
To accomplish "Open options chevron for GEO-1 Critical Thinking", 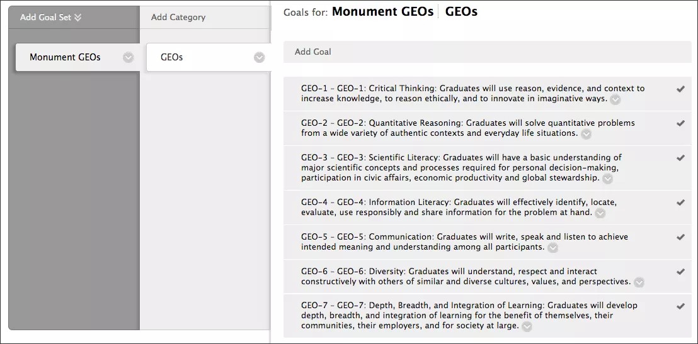I will click(x=615, y=99).
